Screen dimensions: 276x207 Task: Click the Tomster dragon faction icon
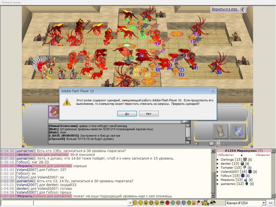pyautogui.click(x=244, y=167)
